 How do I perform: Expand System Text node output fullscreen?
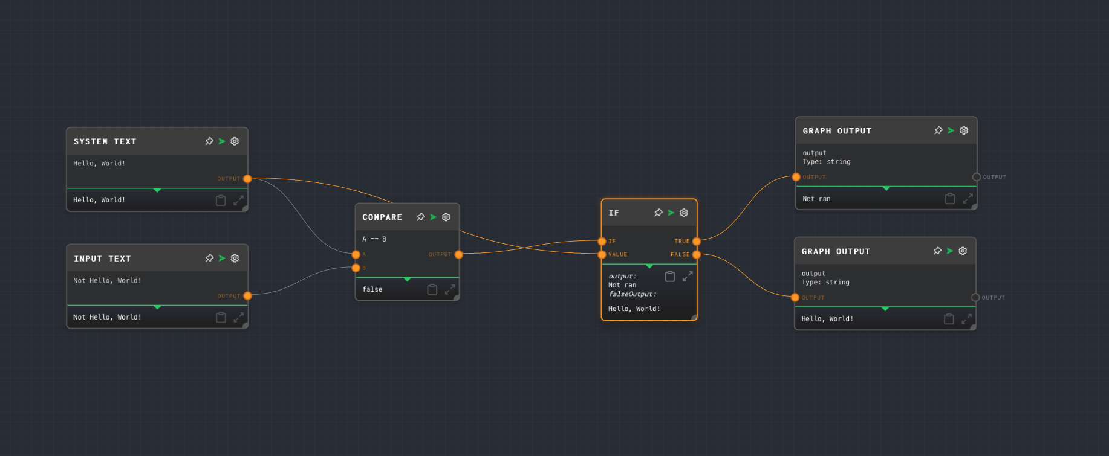(239, 200)
